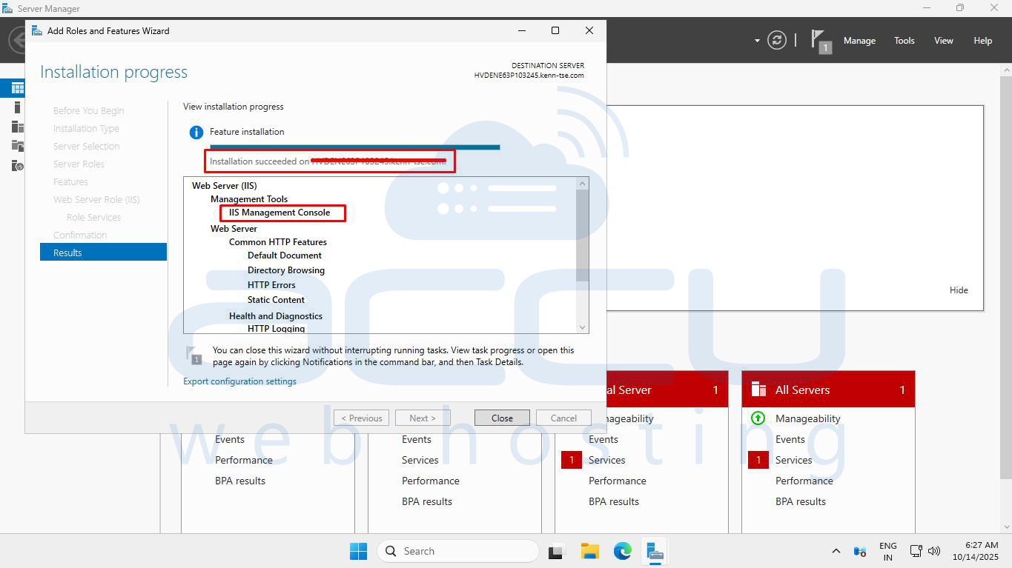The height and width of the screenshot is (568, 1012).
Task: Click the Close button in the wizard
Action: coord(502,418)
